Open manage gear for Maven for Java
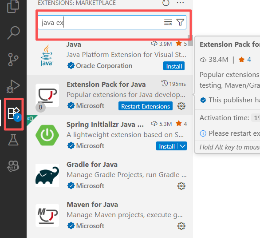Viewport: 260px width, 238px height. click(181, 226)
